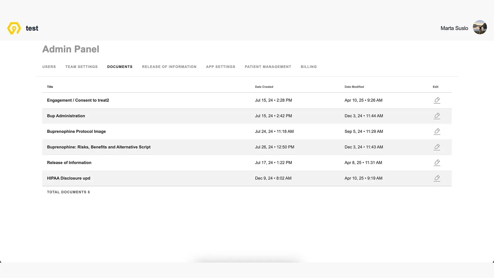
Task: Select the Bup Administration title
Action: 66,116
